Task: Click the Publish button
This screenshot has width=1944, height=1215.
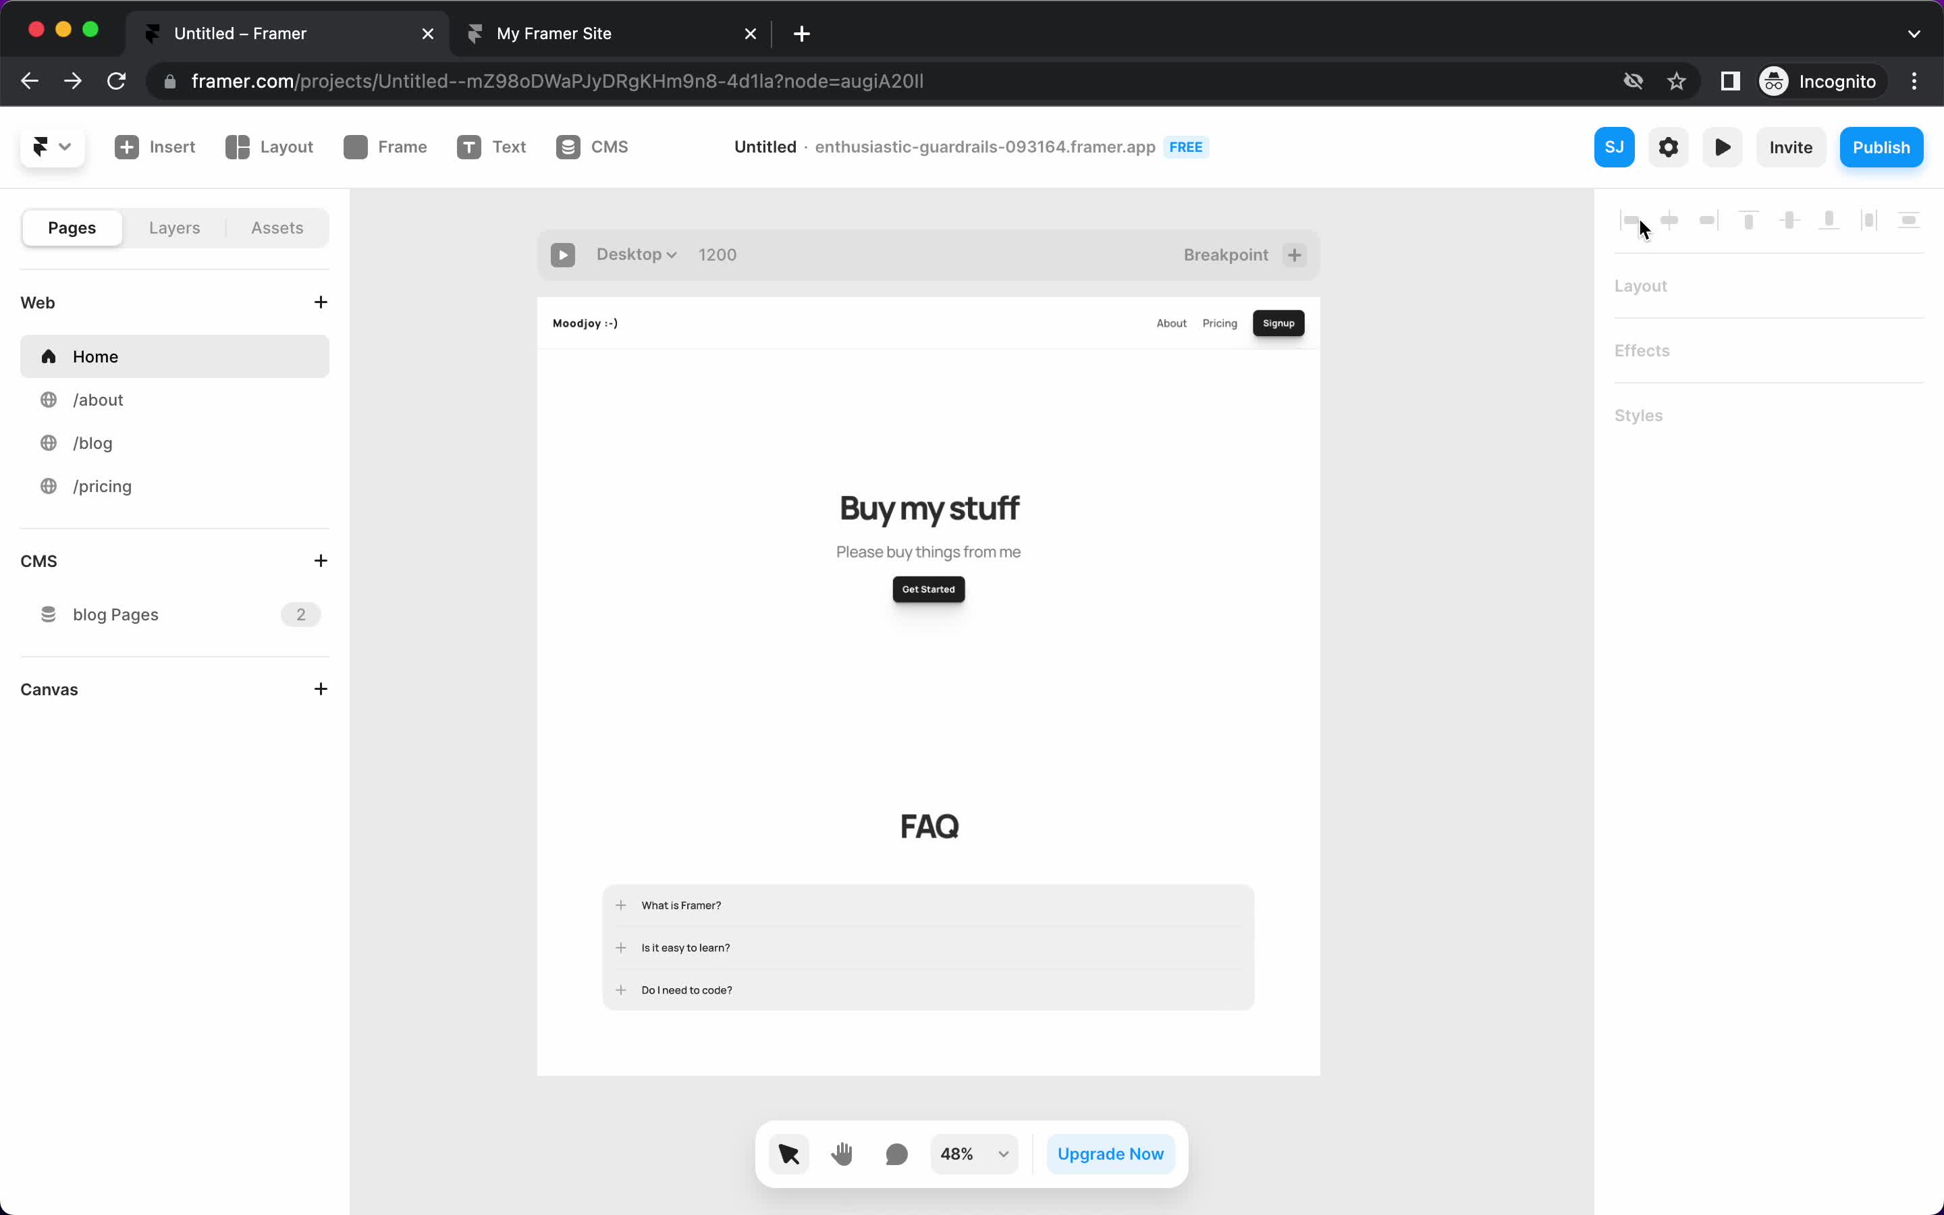Action: (x=1881, y=147)
